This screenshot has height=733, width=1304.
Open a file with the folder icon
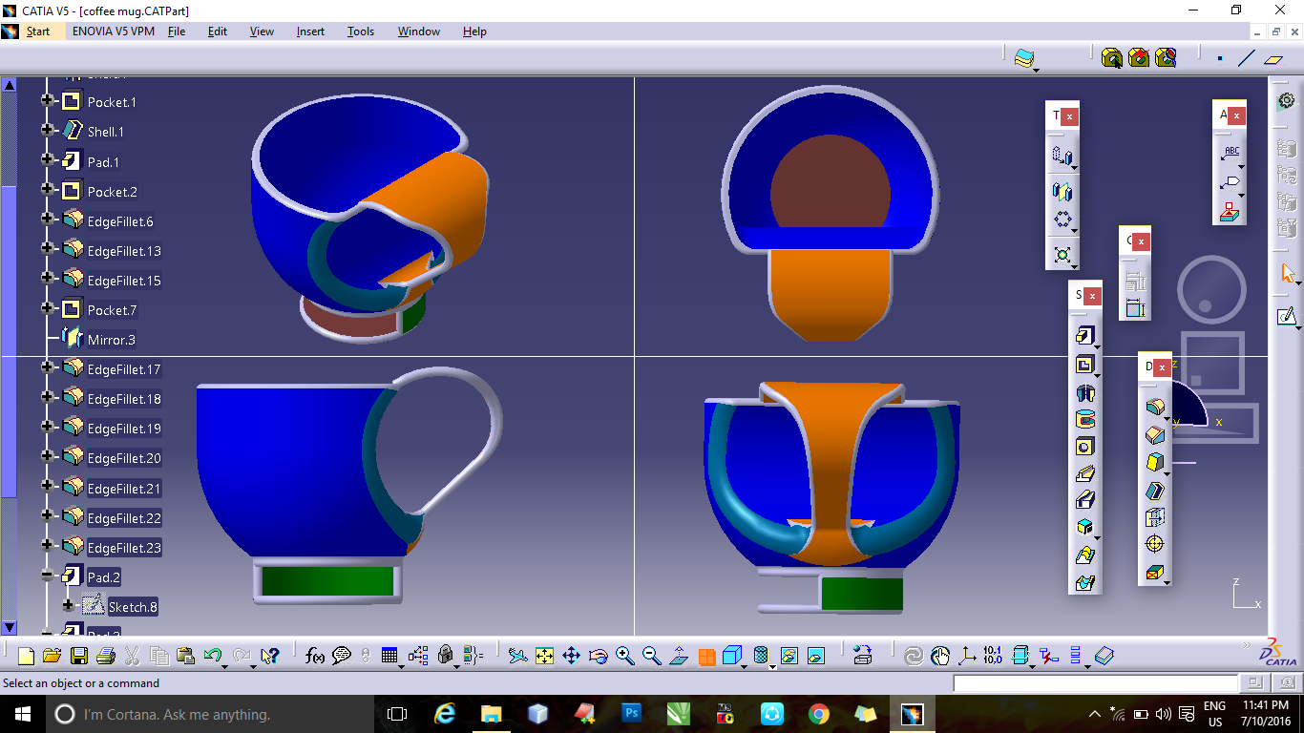click(52, 656)
